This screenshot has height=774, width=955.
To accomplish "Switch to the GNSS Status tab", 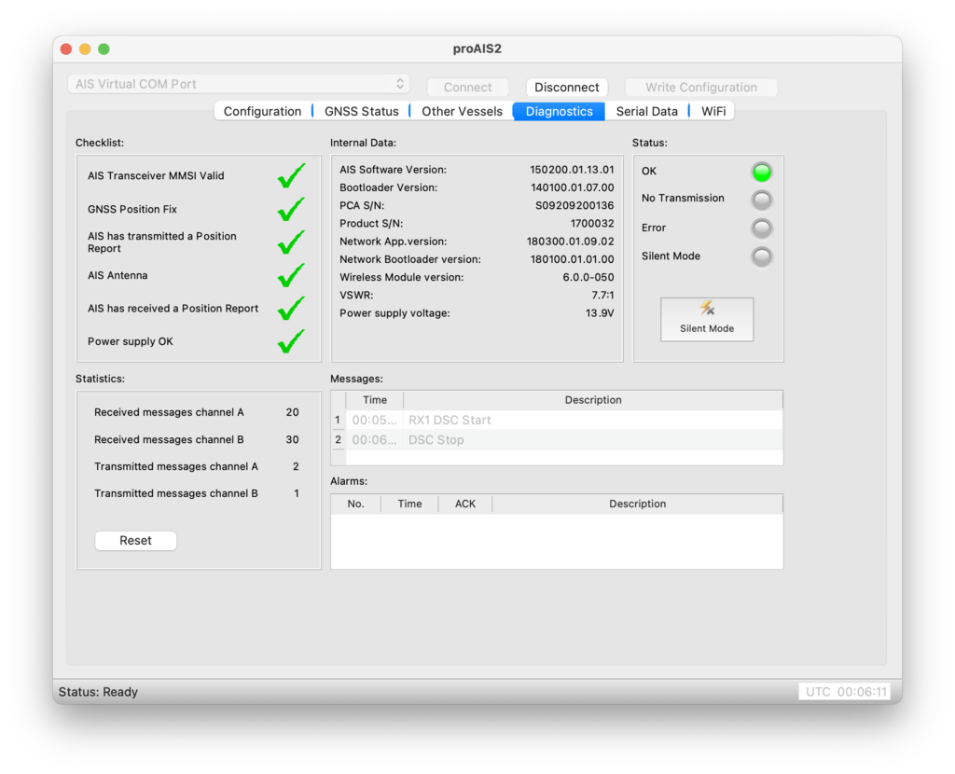I will [x=361, y=112].
